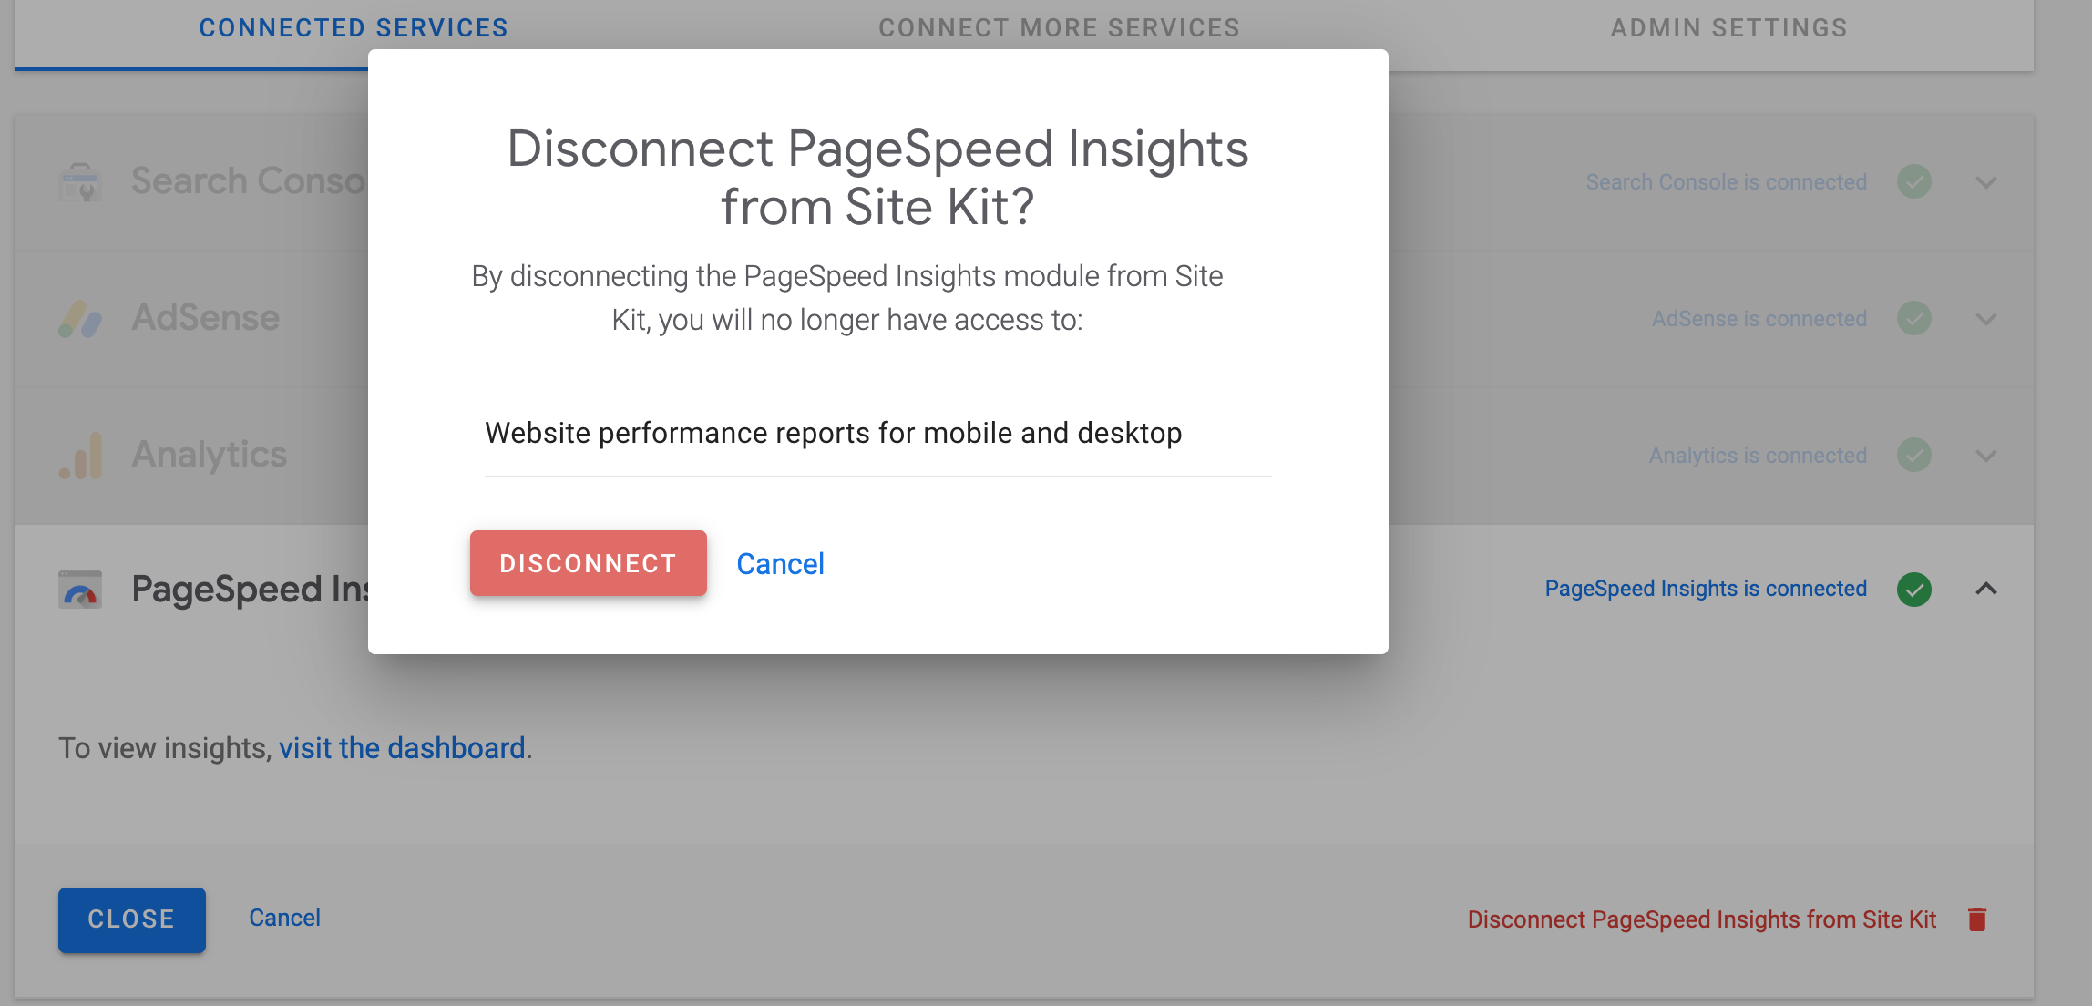Viewport: 2092px width, 1006px height.
Task: Expand the Search Console row chevron
Action: pos(1984,181)
